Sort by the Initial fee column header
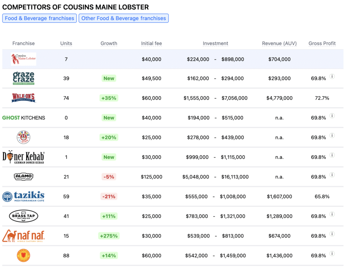This screenshot has width=345, height=270. pos(151,43)
